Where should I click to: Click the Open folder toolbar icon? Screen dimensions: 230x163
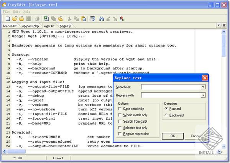coord(15,18)
